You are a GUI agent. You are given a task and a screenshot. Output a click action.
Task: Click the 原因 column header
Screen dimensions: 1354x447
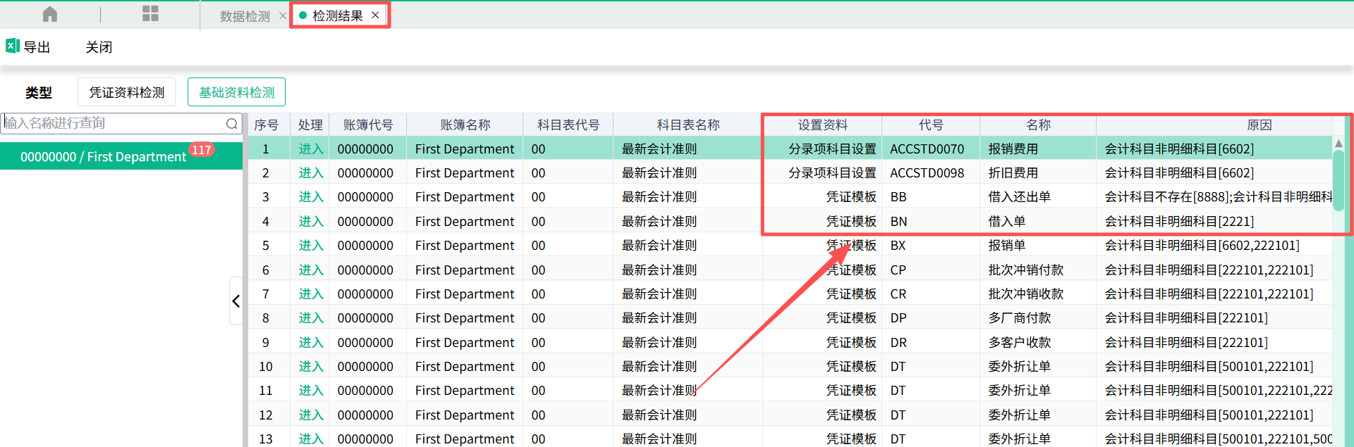(x=1259, y=125)
